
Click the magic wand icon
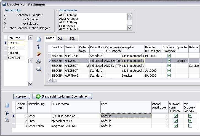(39, 54)
